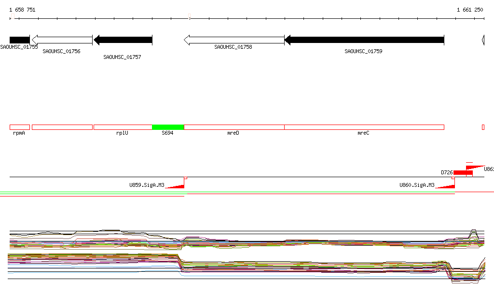The height and width of the screenshot is (295, 494).
Task: Click the white SAOUHSC_01758 gene arrow
Action: [x=234, y=40]
